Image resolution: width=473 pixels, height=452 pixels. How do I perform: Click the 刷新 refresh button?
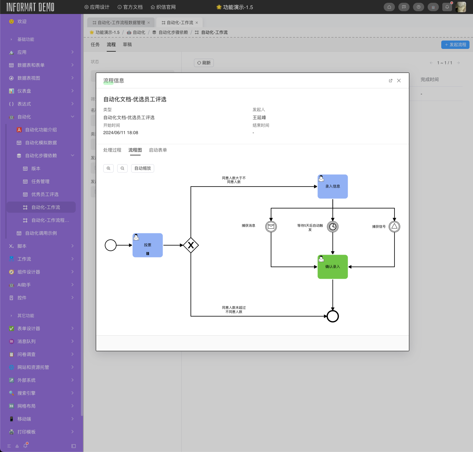204,63
